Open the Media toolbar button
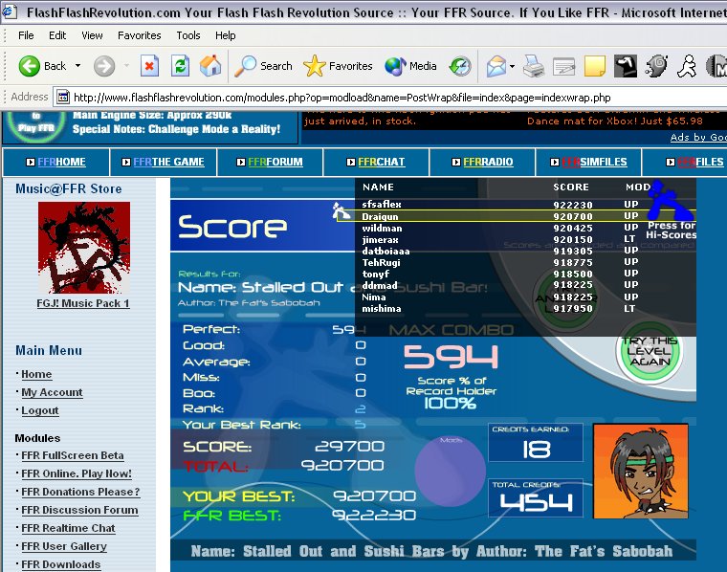Image resolution: width=727 pixels, height=572 pixels. 410,66
